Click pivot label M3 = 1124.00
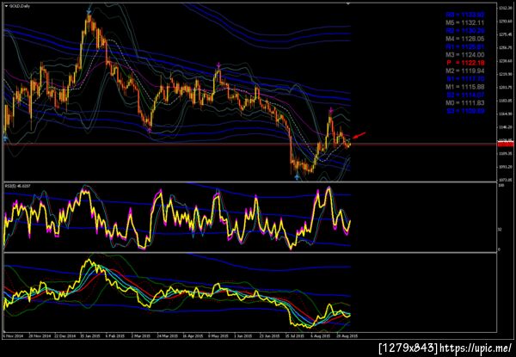The width and height of the screenshot is (516, 357). pyautogui.click(x=465, y=54)
